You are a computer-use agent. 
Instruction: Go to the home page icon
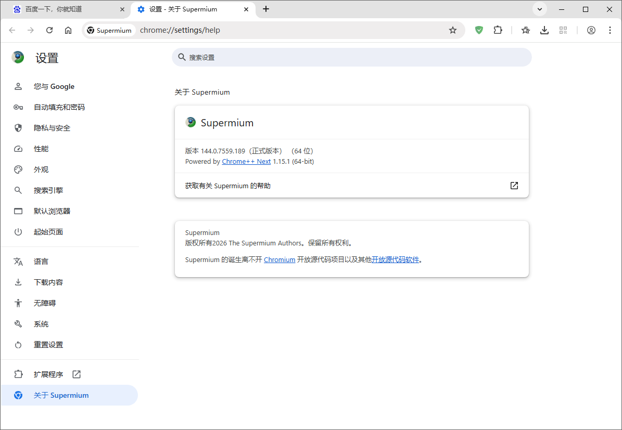pos(68,30)
